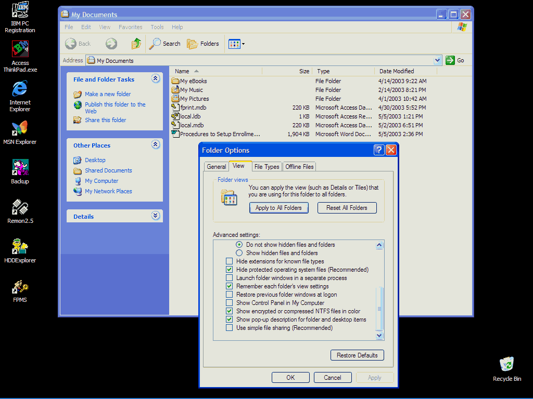
Task: Open FPMS desktop shortcut
Action: 20,291
